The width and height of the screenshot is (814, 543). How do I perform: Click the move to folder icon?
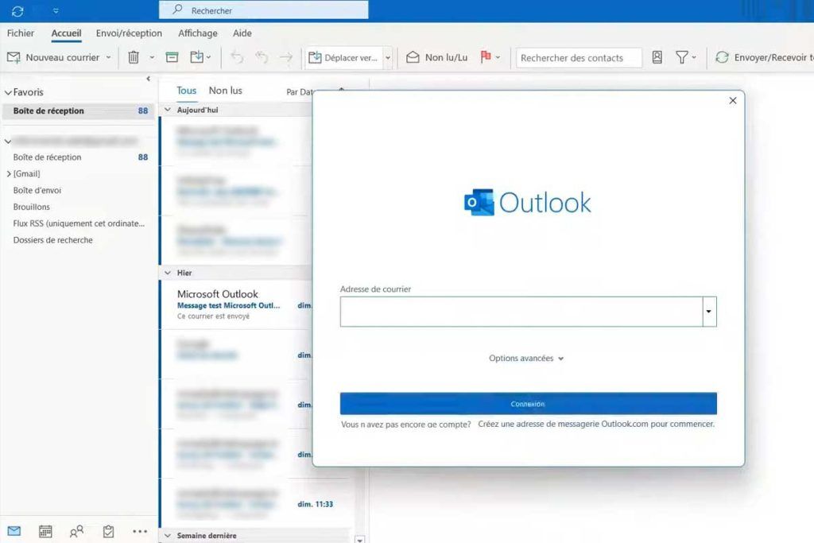(197, 57)
